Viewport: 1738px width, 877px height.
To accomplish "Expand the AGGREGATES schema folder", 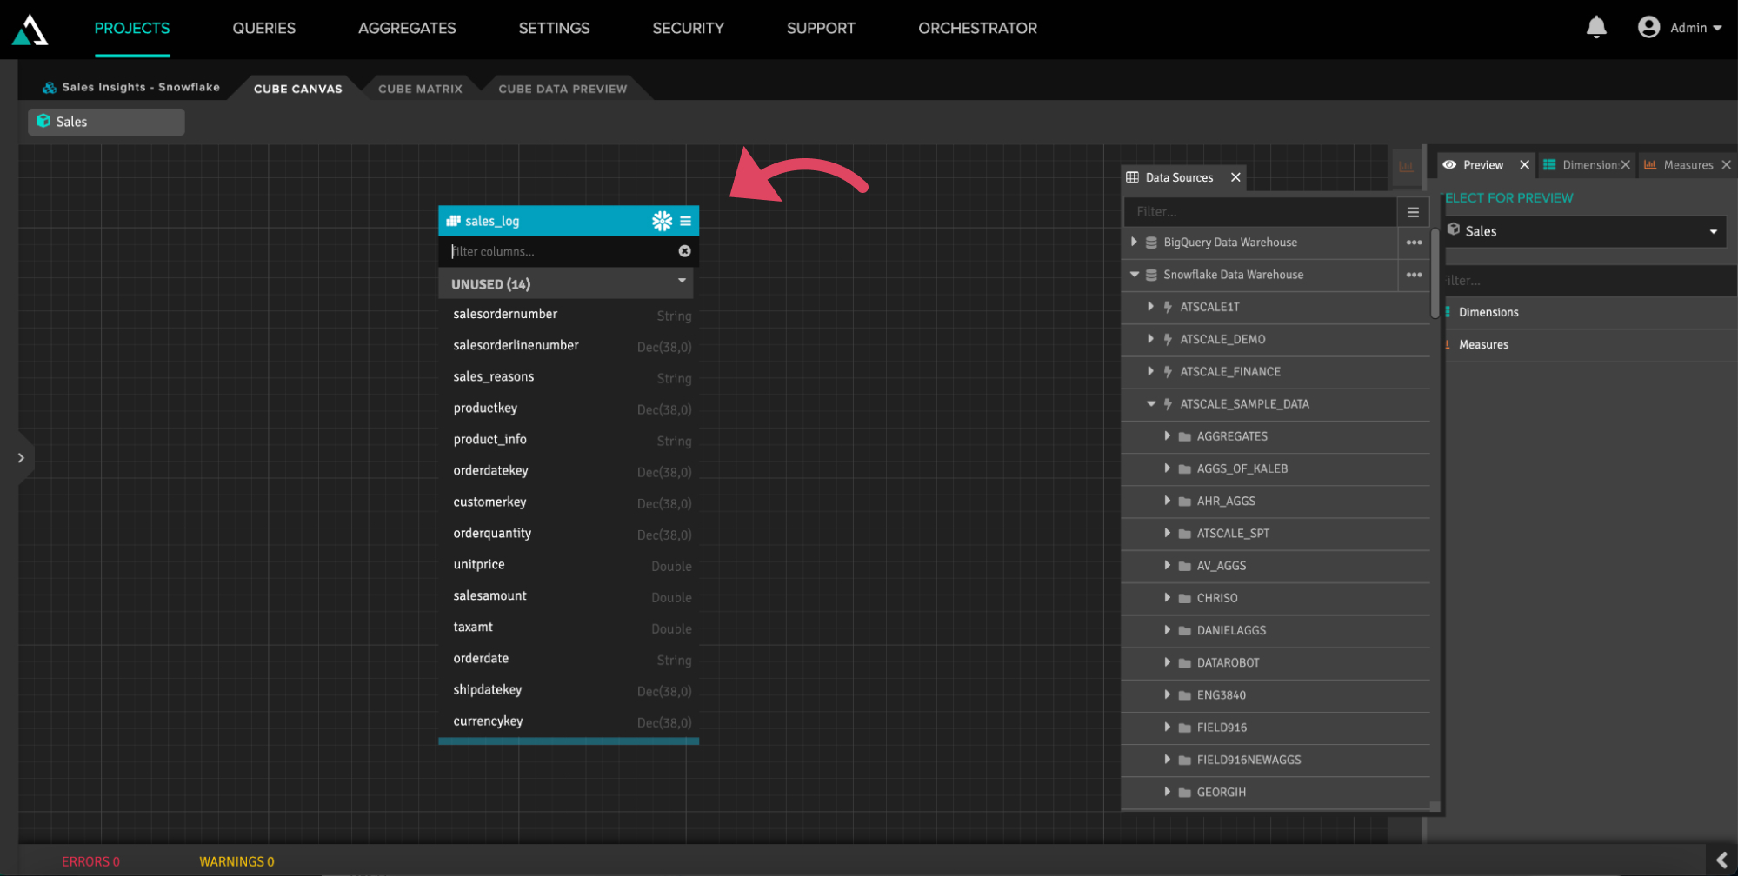I will [1167, 435].
